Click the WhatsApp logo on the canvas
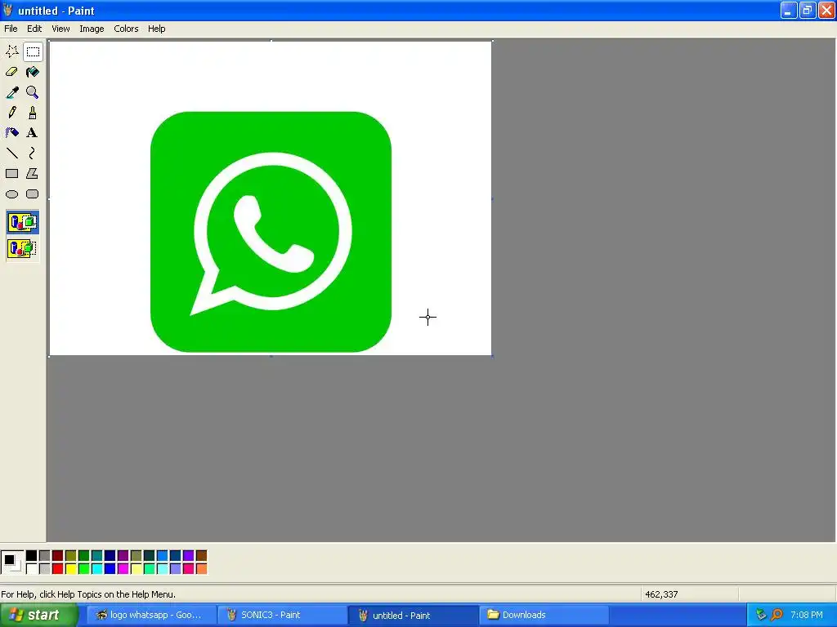This screenshot has height=627, width=837. click(x=271, y=232)
